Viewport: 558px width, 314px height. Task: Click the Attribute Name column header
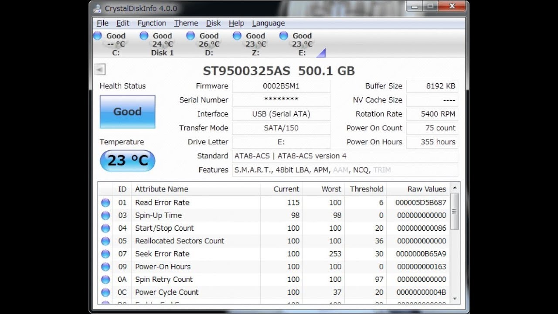click(x=196, y=189)
